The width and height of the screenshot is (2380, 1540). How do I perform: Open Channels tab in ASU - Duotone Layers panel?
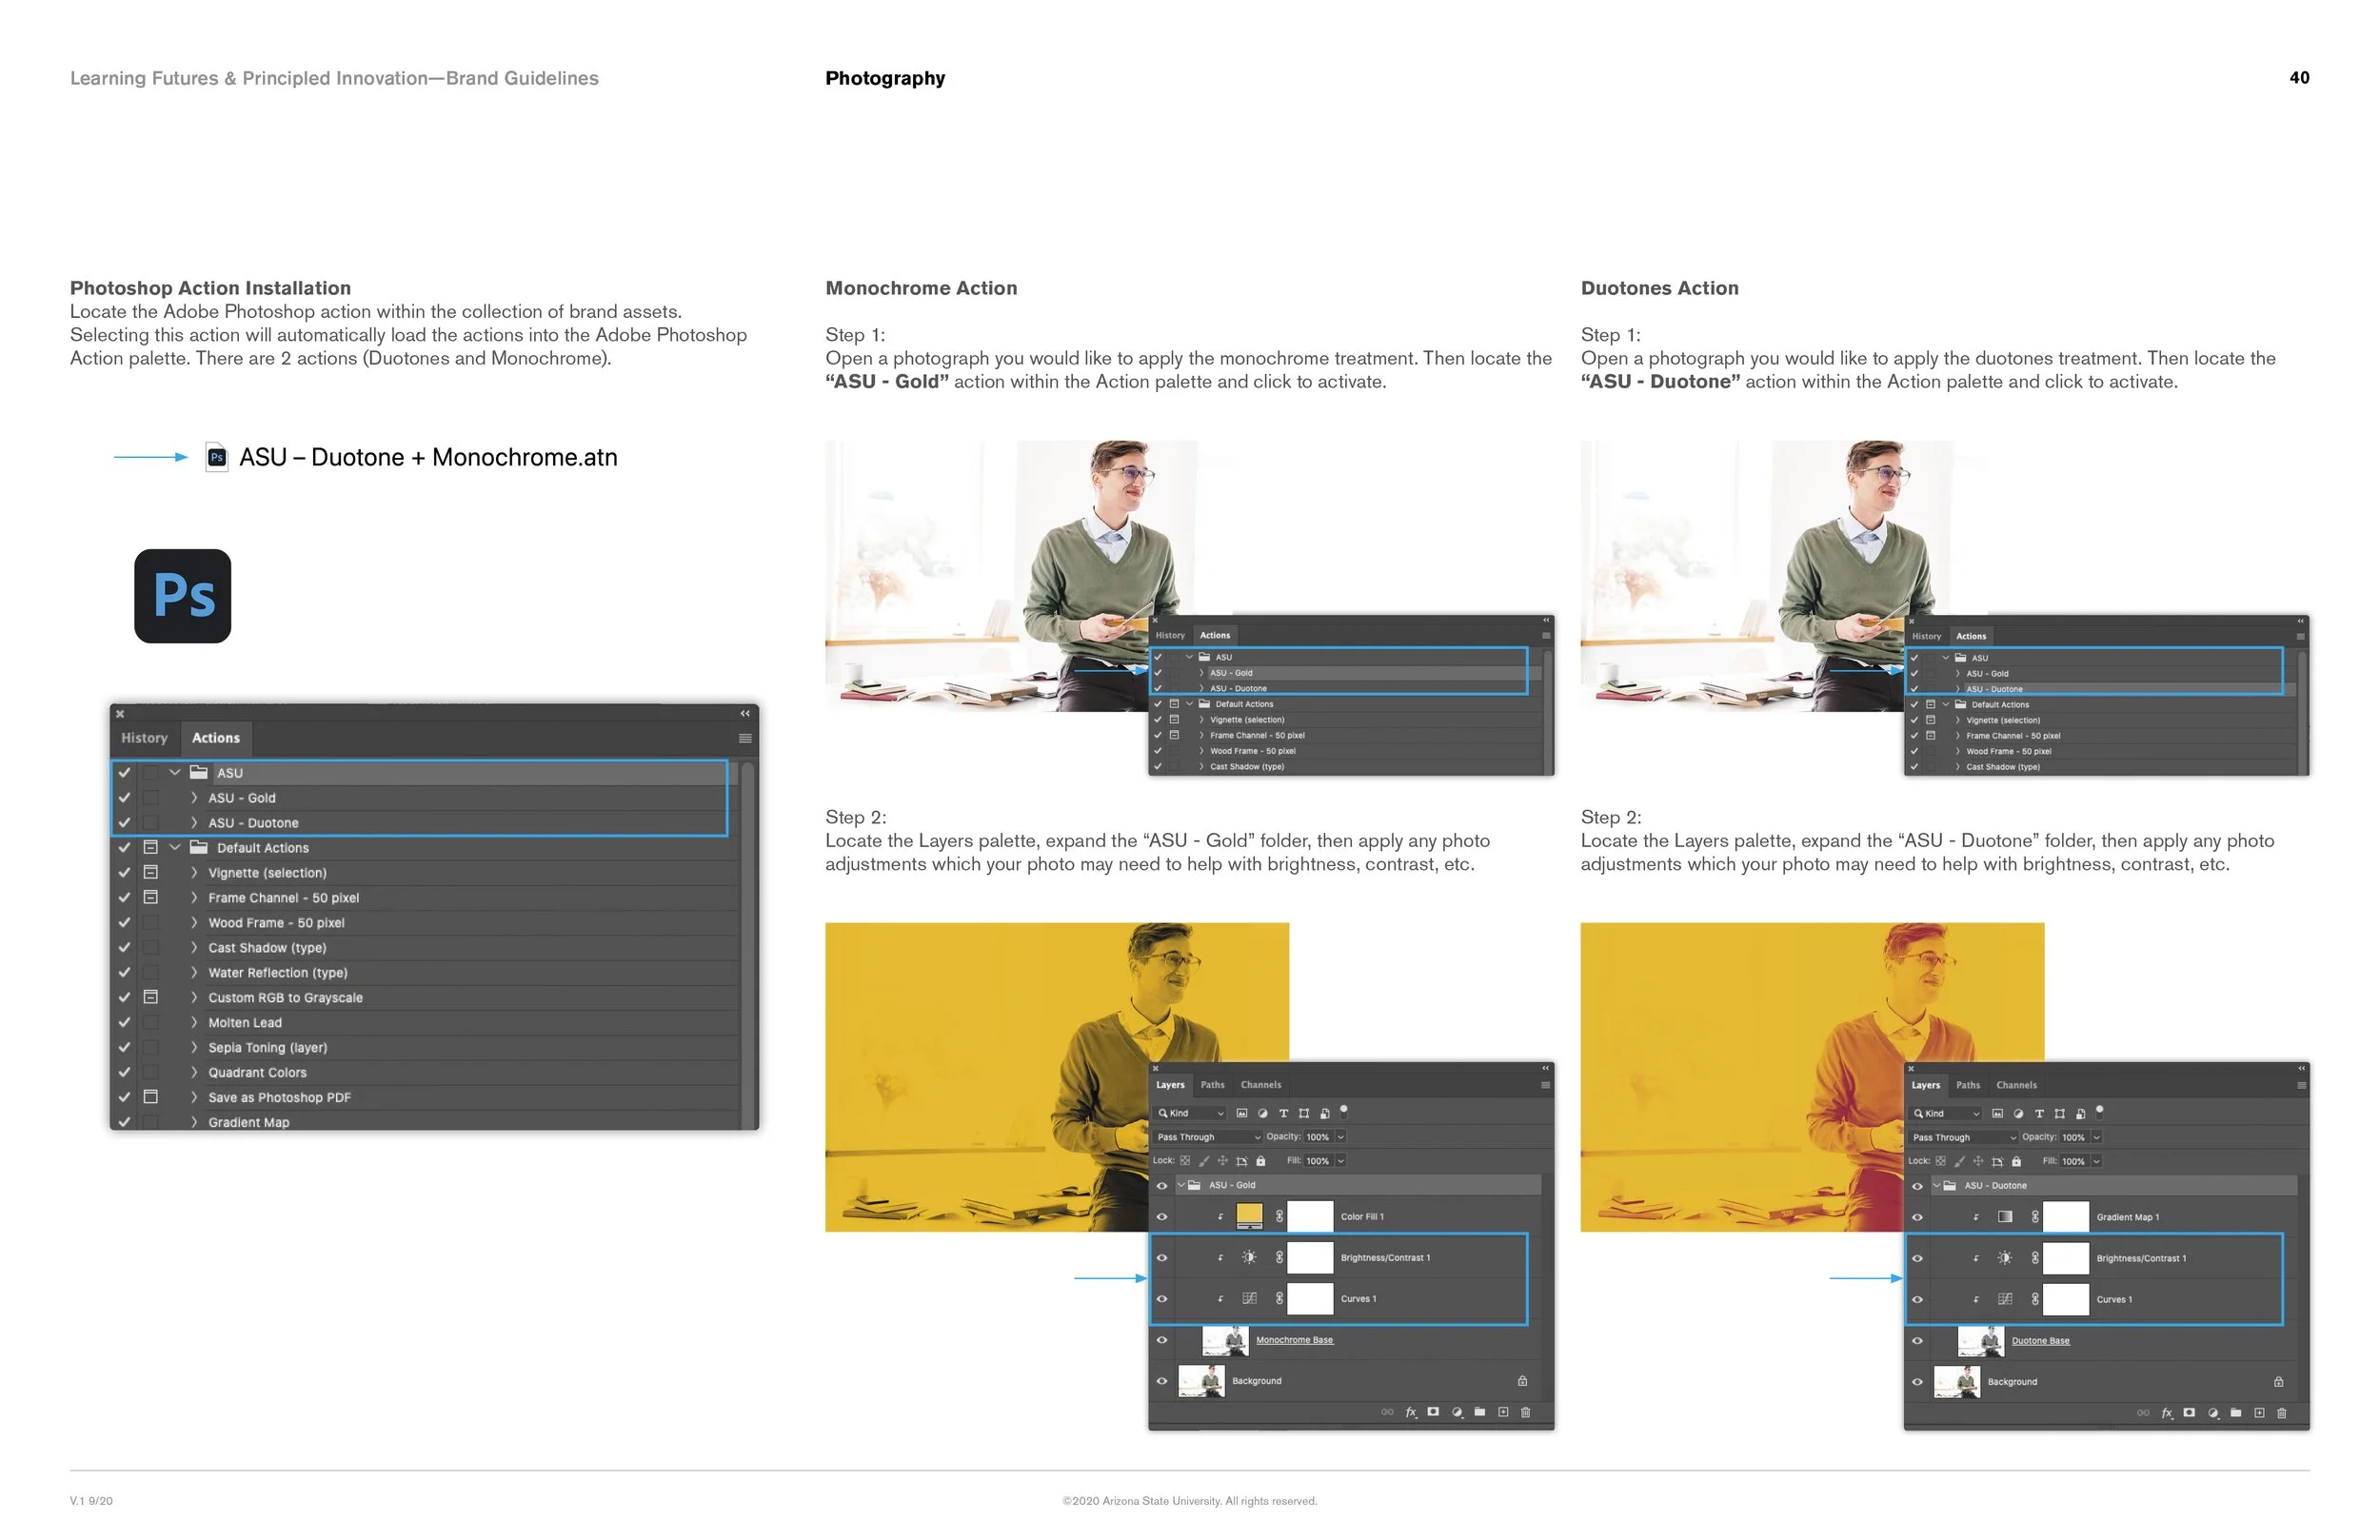click(2015, 1085)
